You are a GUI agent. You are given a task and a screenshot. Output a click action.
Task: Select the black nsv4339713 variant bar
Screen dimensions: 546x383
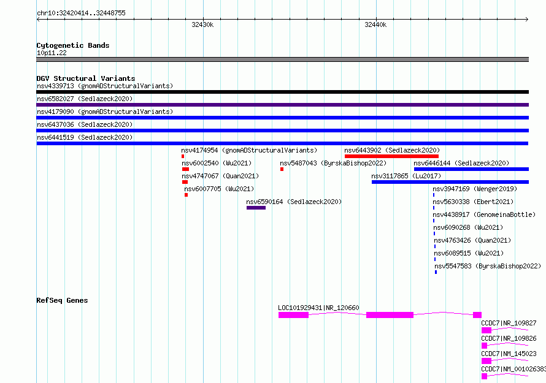coord(282,92)
